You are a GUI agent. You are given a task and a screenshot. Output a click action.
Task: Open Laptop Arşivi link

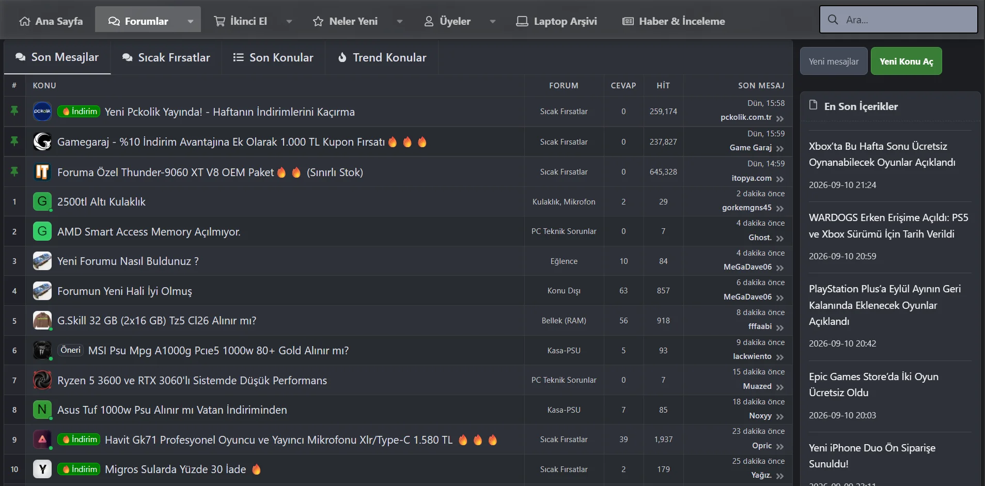(557, 21)
